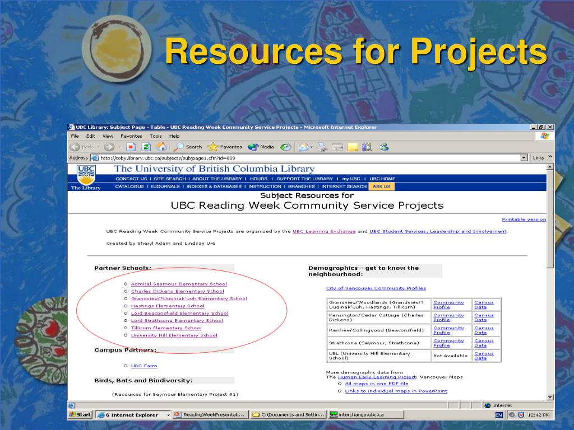
Task: Click the Windows flag logo in IE
Action: 545,136
